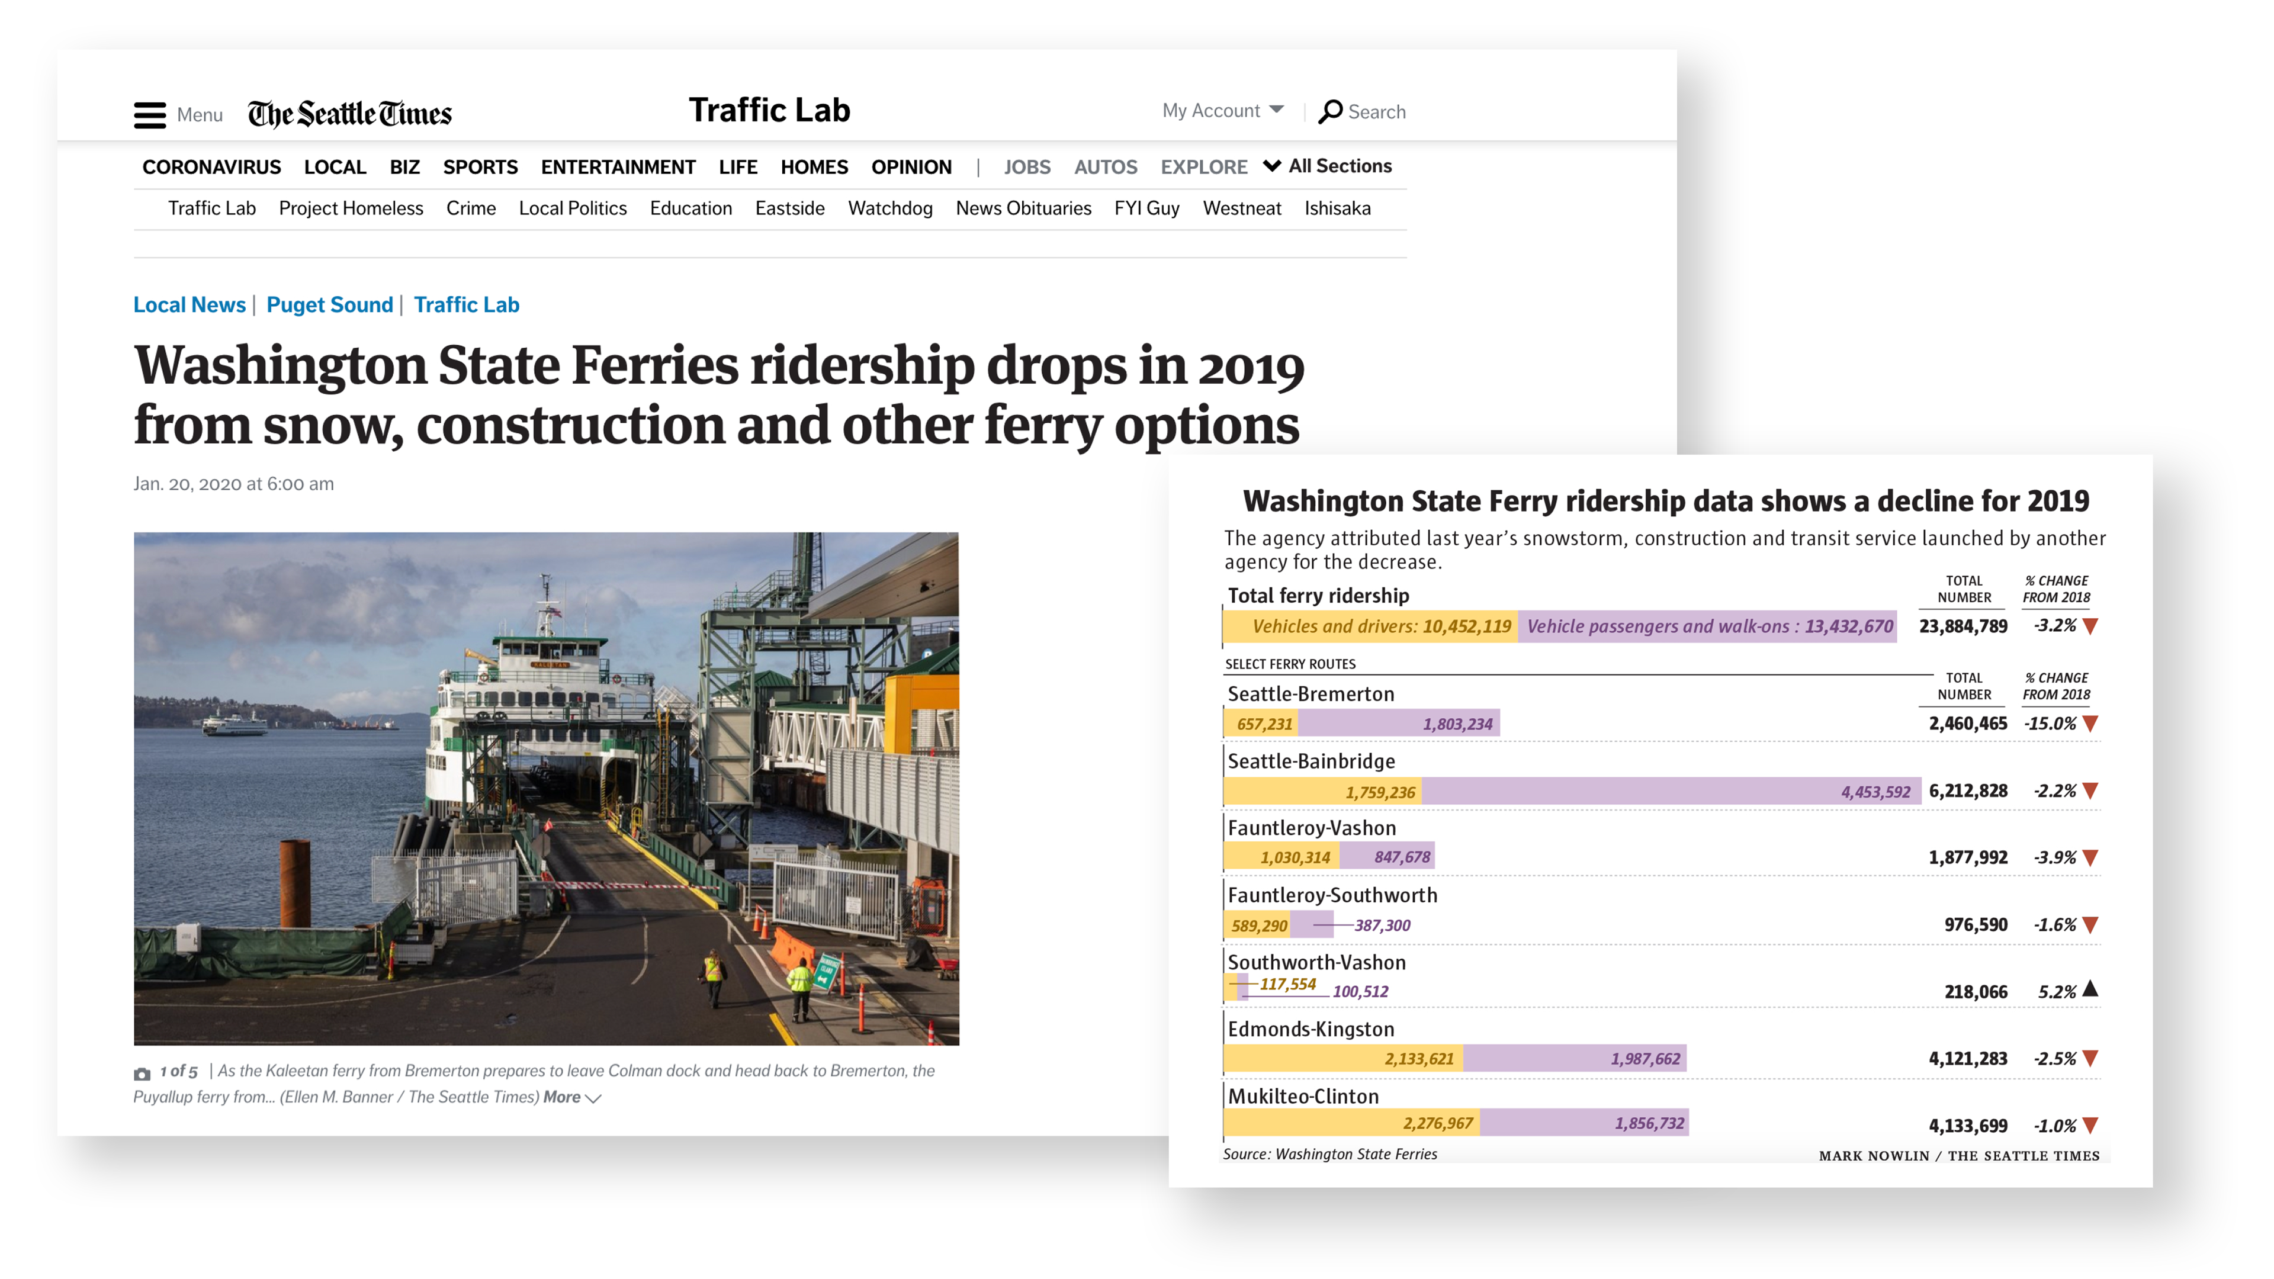Open the hamburger Menu icon
The height and width of the screenshot is (1279, 2274).
150,115
